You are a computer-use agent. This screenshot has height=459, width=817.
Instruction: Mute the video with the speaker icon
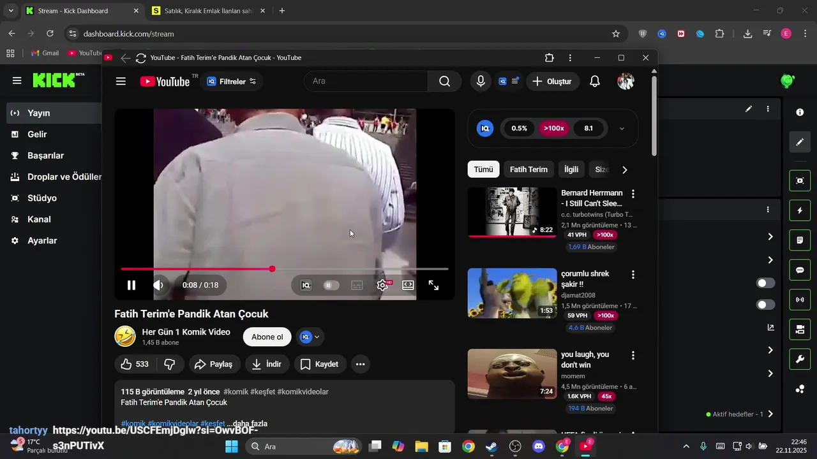158,285
